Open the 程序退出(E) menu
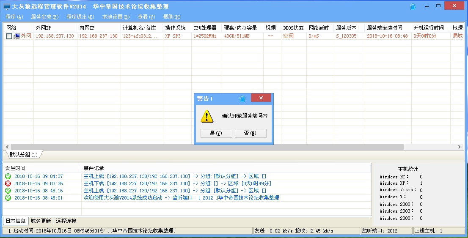This screenshot has width=468, height=238. tap(80, 17)
